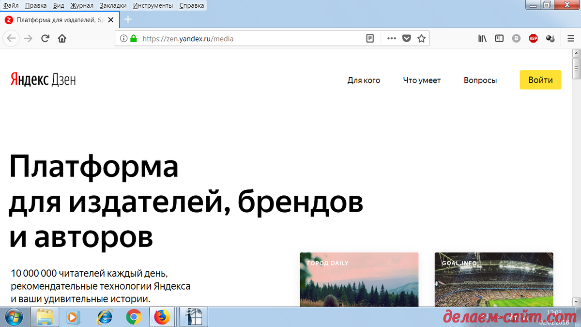Open the Вид menu

[x=59, y=5]
